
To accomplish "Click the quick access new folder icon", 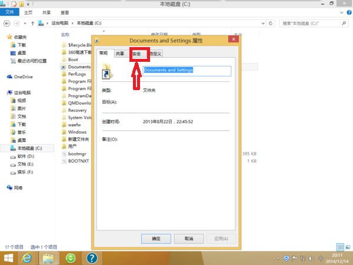I will pos(22,4).
